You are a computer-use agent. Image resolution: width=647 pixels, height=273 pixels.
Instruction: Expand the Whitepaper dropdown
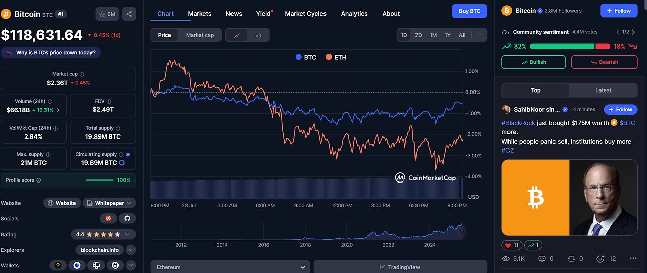pyautogui.click(x=109, y=203)
